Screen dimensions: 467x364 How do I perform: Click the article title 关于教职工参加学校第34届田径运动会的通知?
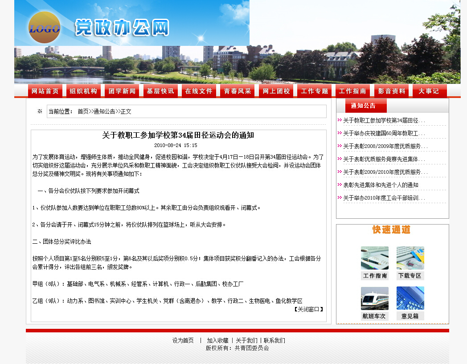tap(178, 135)
